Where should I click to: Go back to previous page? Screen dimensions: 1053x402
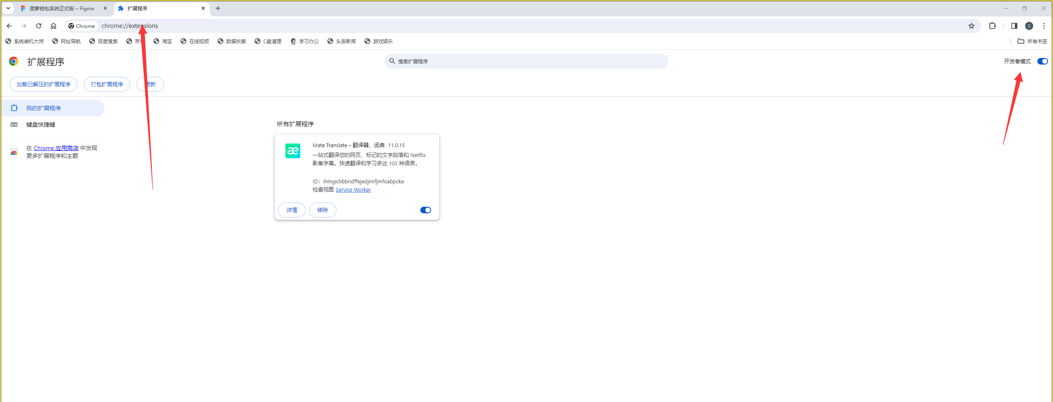pyautogui.click(x=9, y=26)
